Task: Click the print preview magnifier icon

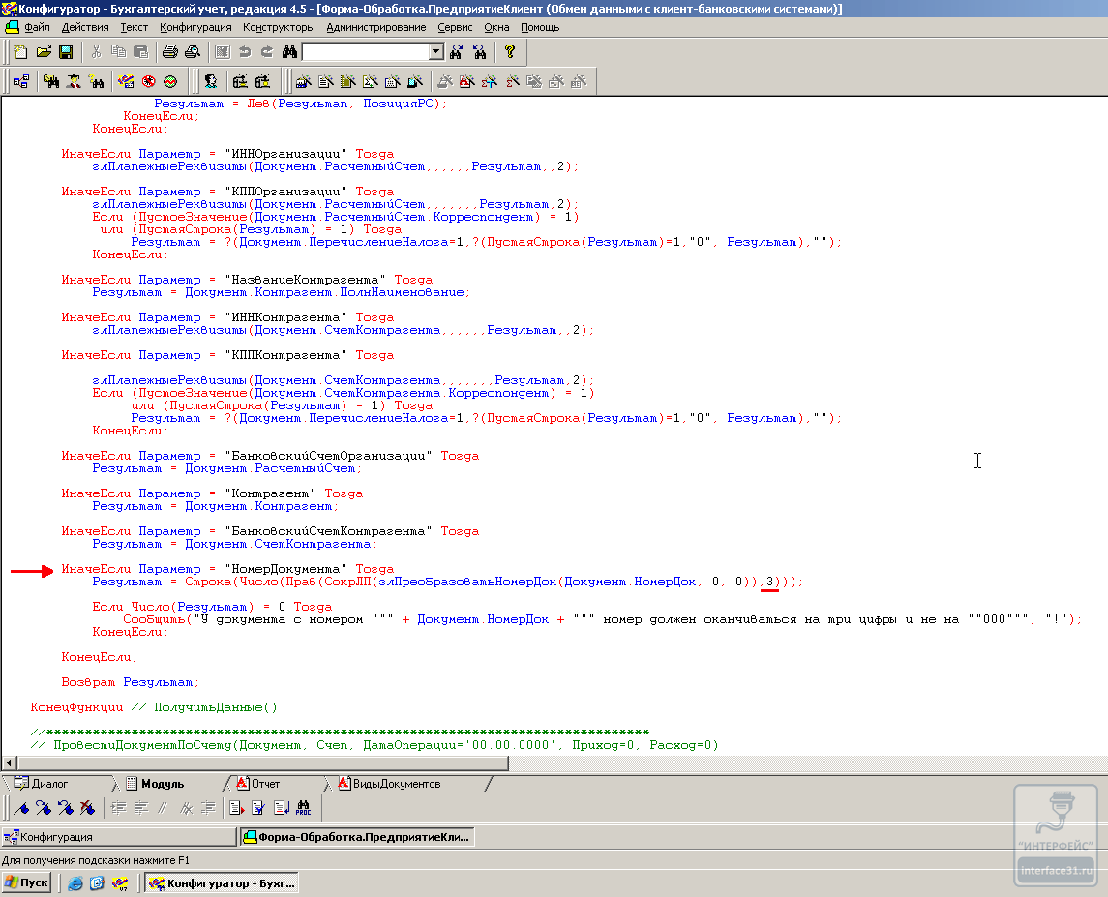Action: point(193,52)
